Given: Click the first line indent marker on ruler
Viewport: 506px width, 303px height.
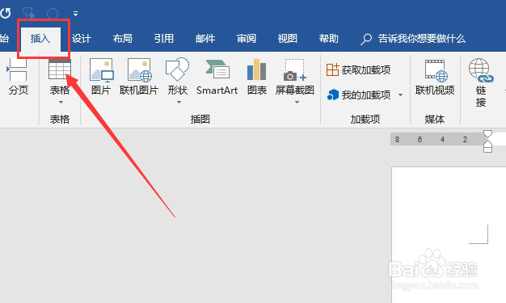Looking at the screenshot, I should point(488,134).
